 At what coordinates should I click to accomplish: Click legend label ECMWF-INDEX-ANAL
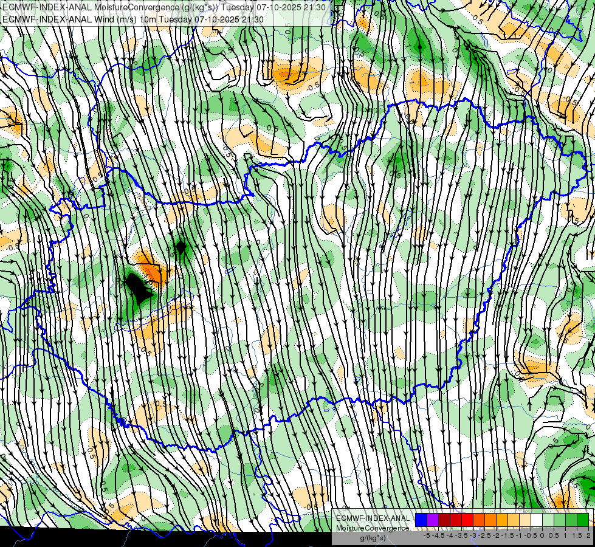click(x=373, y=518)
